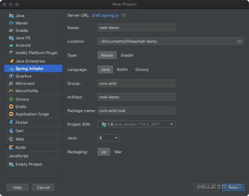Click the Group input field
This screenshot has width=249, height=196.
(x=136, y=83)
